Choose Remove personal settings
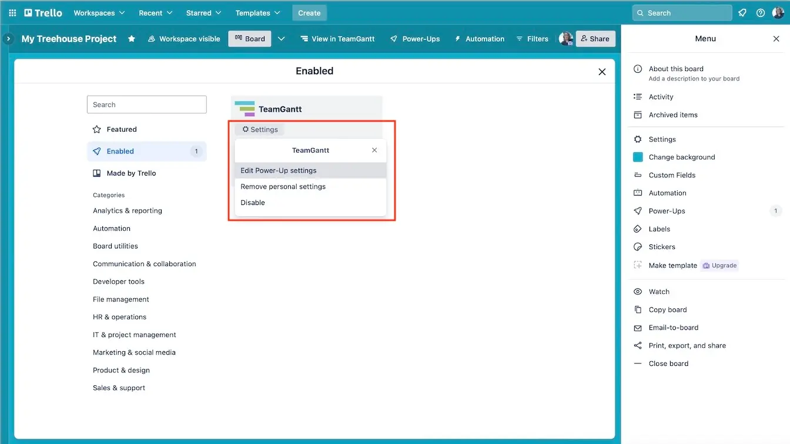The image size is (790, 444). tap(310, 187)
